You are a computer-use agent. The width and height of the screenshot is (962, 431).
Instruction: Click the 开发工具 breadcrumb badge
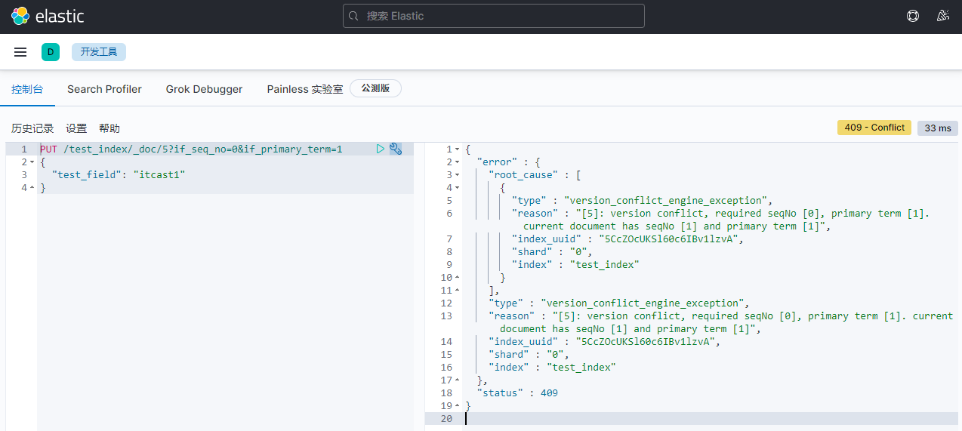pos(99,52)
